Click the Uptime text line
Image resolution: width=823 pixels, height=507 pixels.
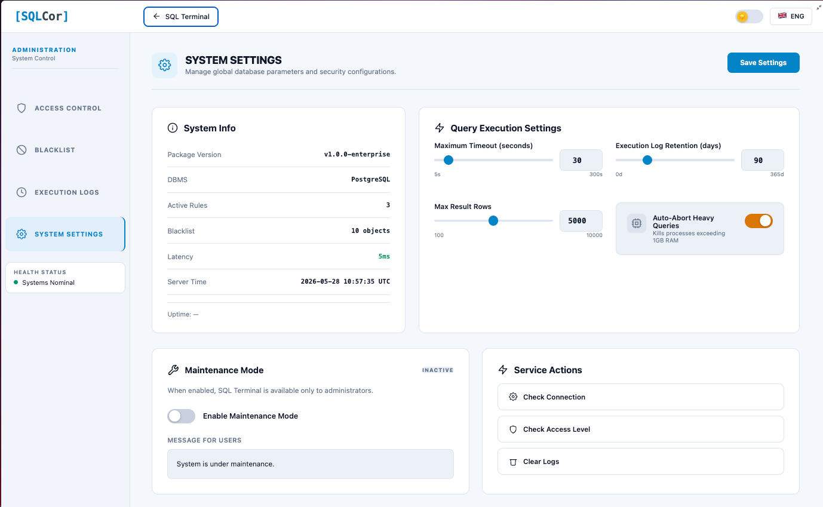(183, 314)
